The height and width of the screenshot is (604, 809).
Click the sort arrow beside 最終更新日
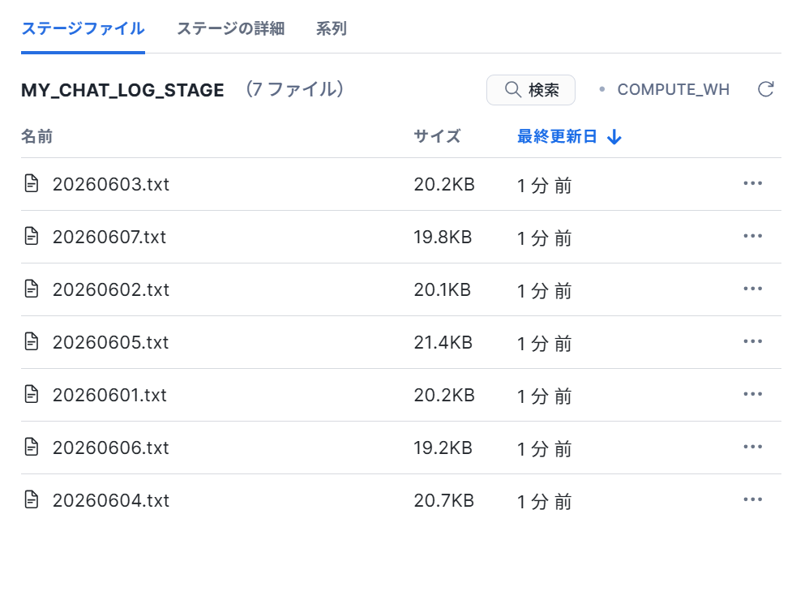tap(614, 137)
